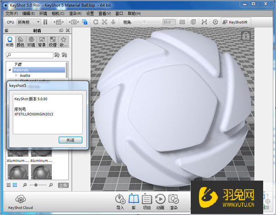Viewport: 276px width, 215px height.
Task: Pause real-time rendering
Action: [x=45, y=22]
